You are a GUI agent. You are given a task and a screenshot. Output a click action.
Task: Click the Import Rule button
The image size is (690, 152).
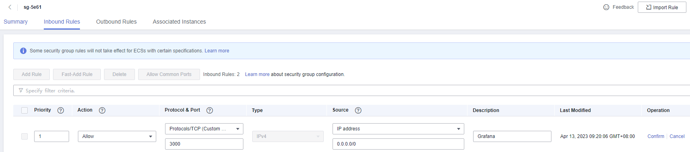pos(662,7)
